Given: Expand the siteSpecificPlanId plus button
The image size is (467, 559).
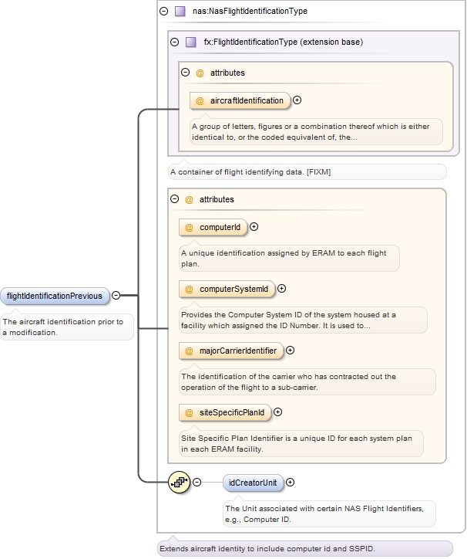Looking at the screenshot, I should pos(277,412).
